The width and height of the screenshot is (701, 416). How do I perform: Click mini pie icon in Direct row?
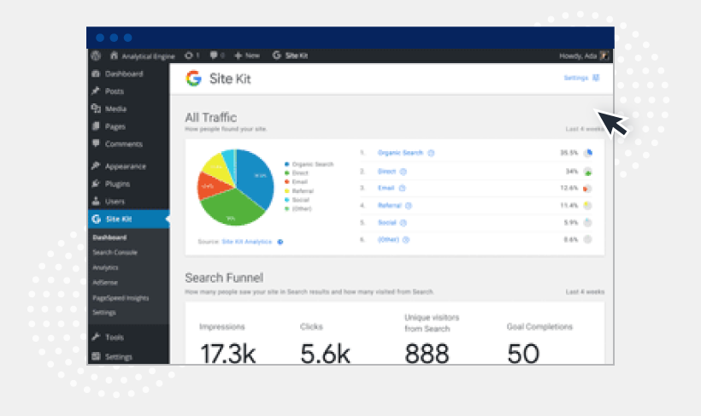tap(588, 172)
